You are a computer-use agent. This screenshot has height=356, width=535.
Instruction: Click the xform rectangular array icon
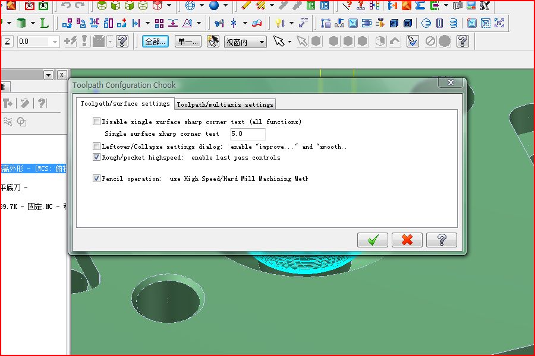pos(159,23)
